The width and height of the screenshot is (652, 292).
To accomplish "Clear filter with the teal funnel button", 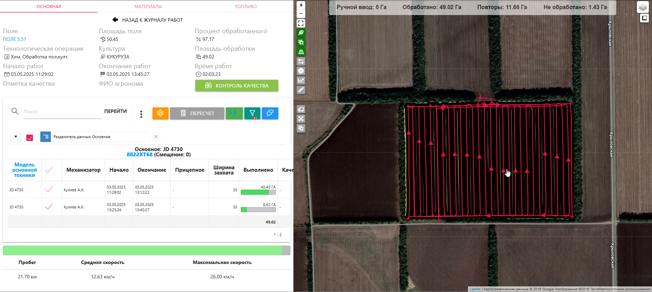I will pos(252,113).
